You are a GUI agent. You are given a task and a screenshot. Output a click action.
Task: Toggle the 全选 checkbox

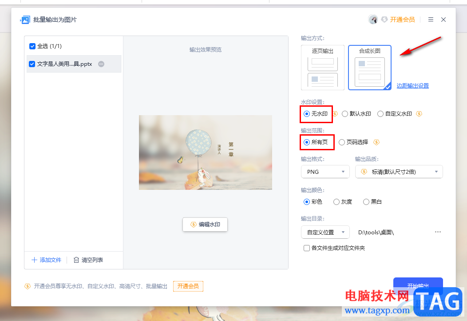pyautogui.click(x=32, y=46)
